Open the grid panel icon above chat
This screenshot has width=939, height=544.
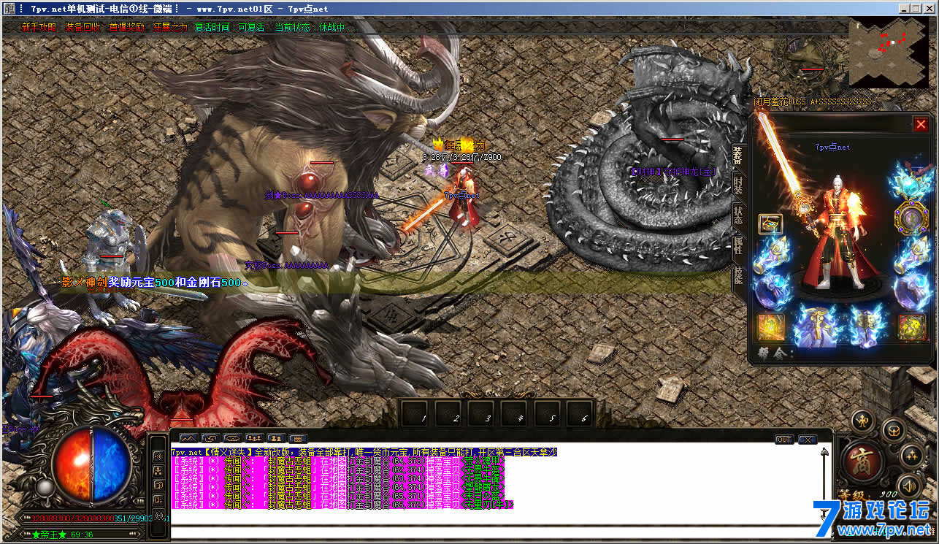click(x=296, y=439)
